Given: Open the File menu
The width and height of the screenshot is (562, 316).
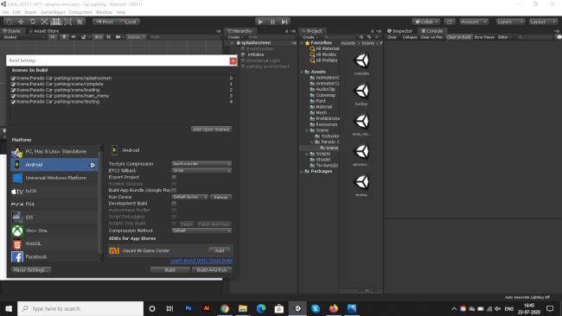Looking at the screenshot, I should pos(5,12).
